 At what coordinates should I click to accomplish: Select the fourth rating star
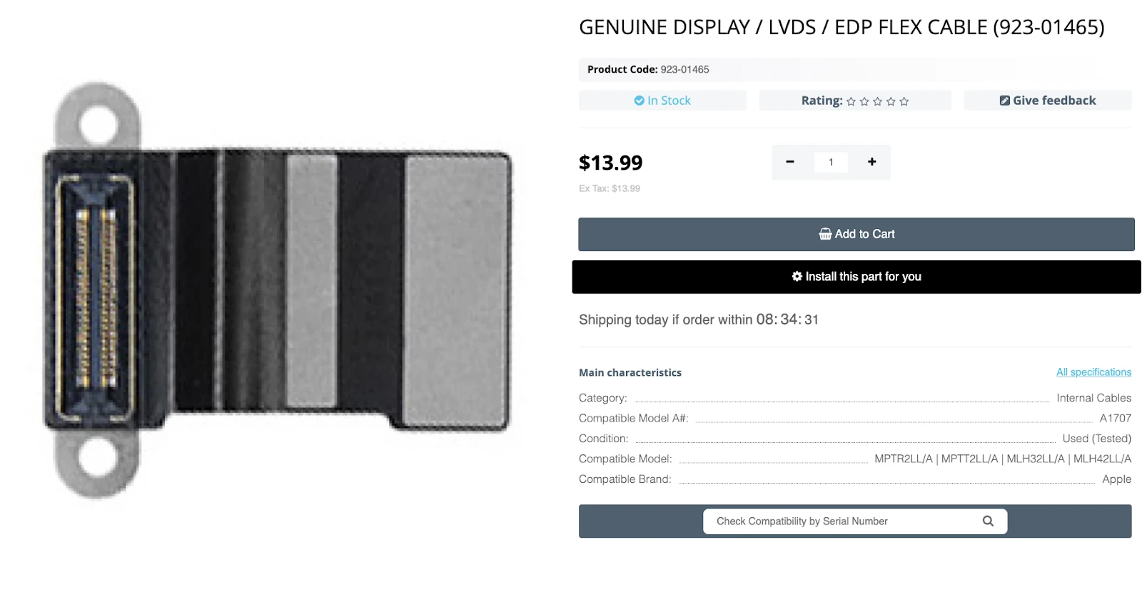point(891,101)
